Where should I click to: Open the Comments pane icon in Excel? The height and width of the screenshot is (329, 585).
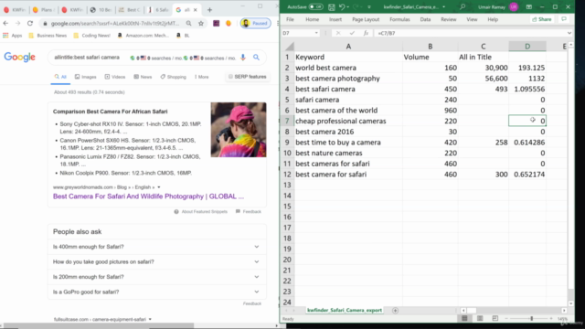564,19
